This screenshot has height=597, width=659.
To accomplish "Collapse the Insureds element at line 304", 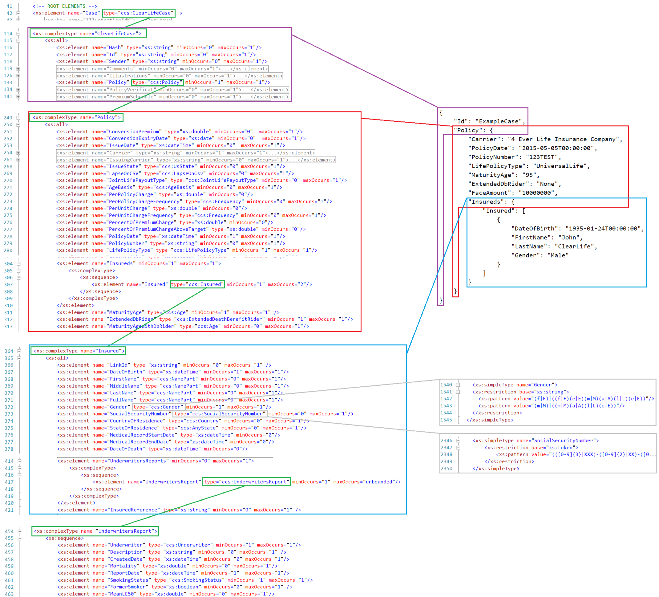I will [19, 264].
